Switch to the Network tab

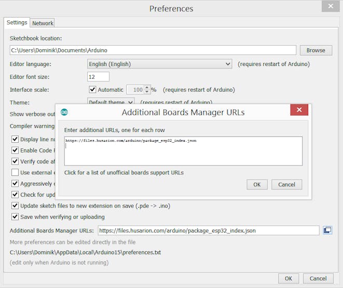click(x=43, y=23)
